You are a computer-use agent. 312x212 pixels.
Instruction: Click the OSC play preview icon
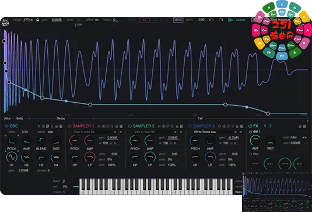(x=39, y=126)
